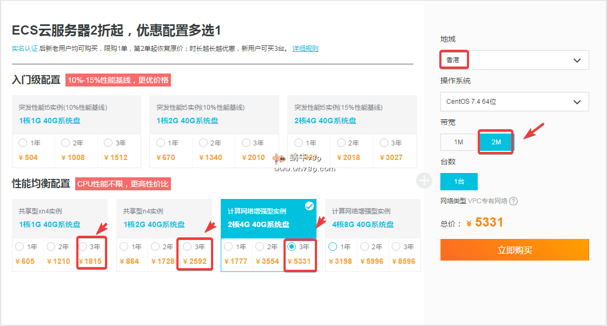Choose 3年 for 突发性能t5 2核4G
Viewport: 607px width, 326px height.
[x=384, y=143]
